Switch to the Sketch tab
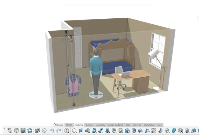The width and height of the screenshot is (199, 135). tap(69, 125)
